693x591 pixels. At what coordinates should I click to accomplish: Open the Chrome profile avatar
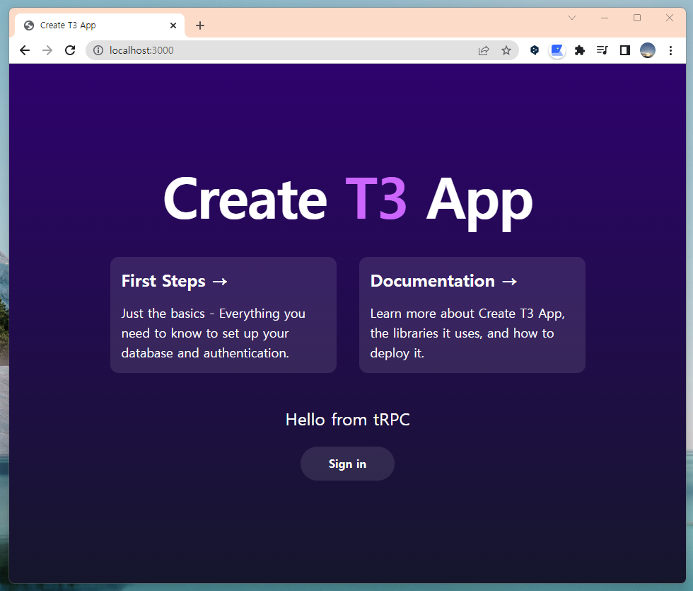pyautogui.click(x=648, y=50)
